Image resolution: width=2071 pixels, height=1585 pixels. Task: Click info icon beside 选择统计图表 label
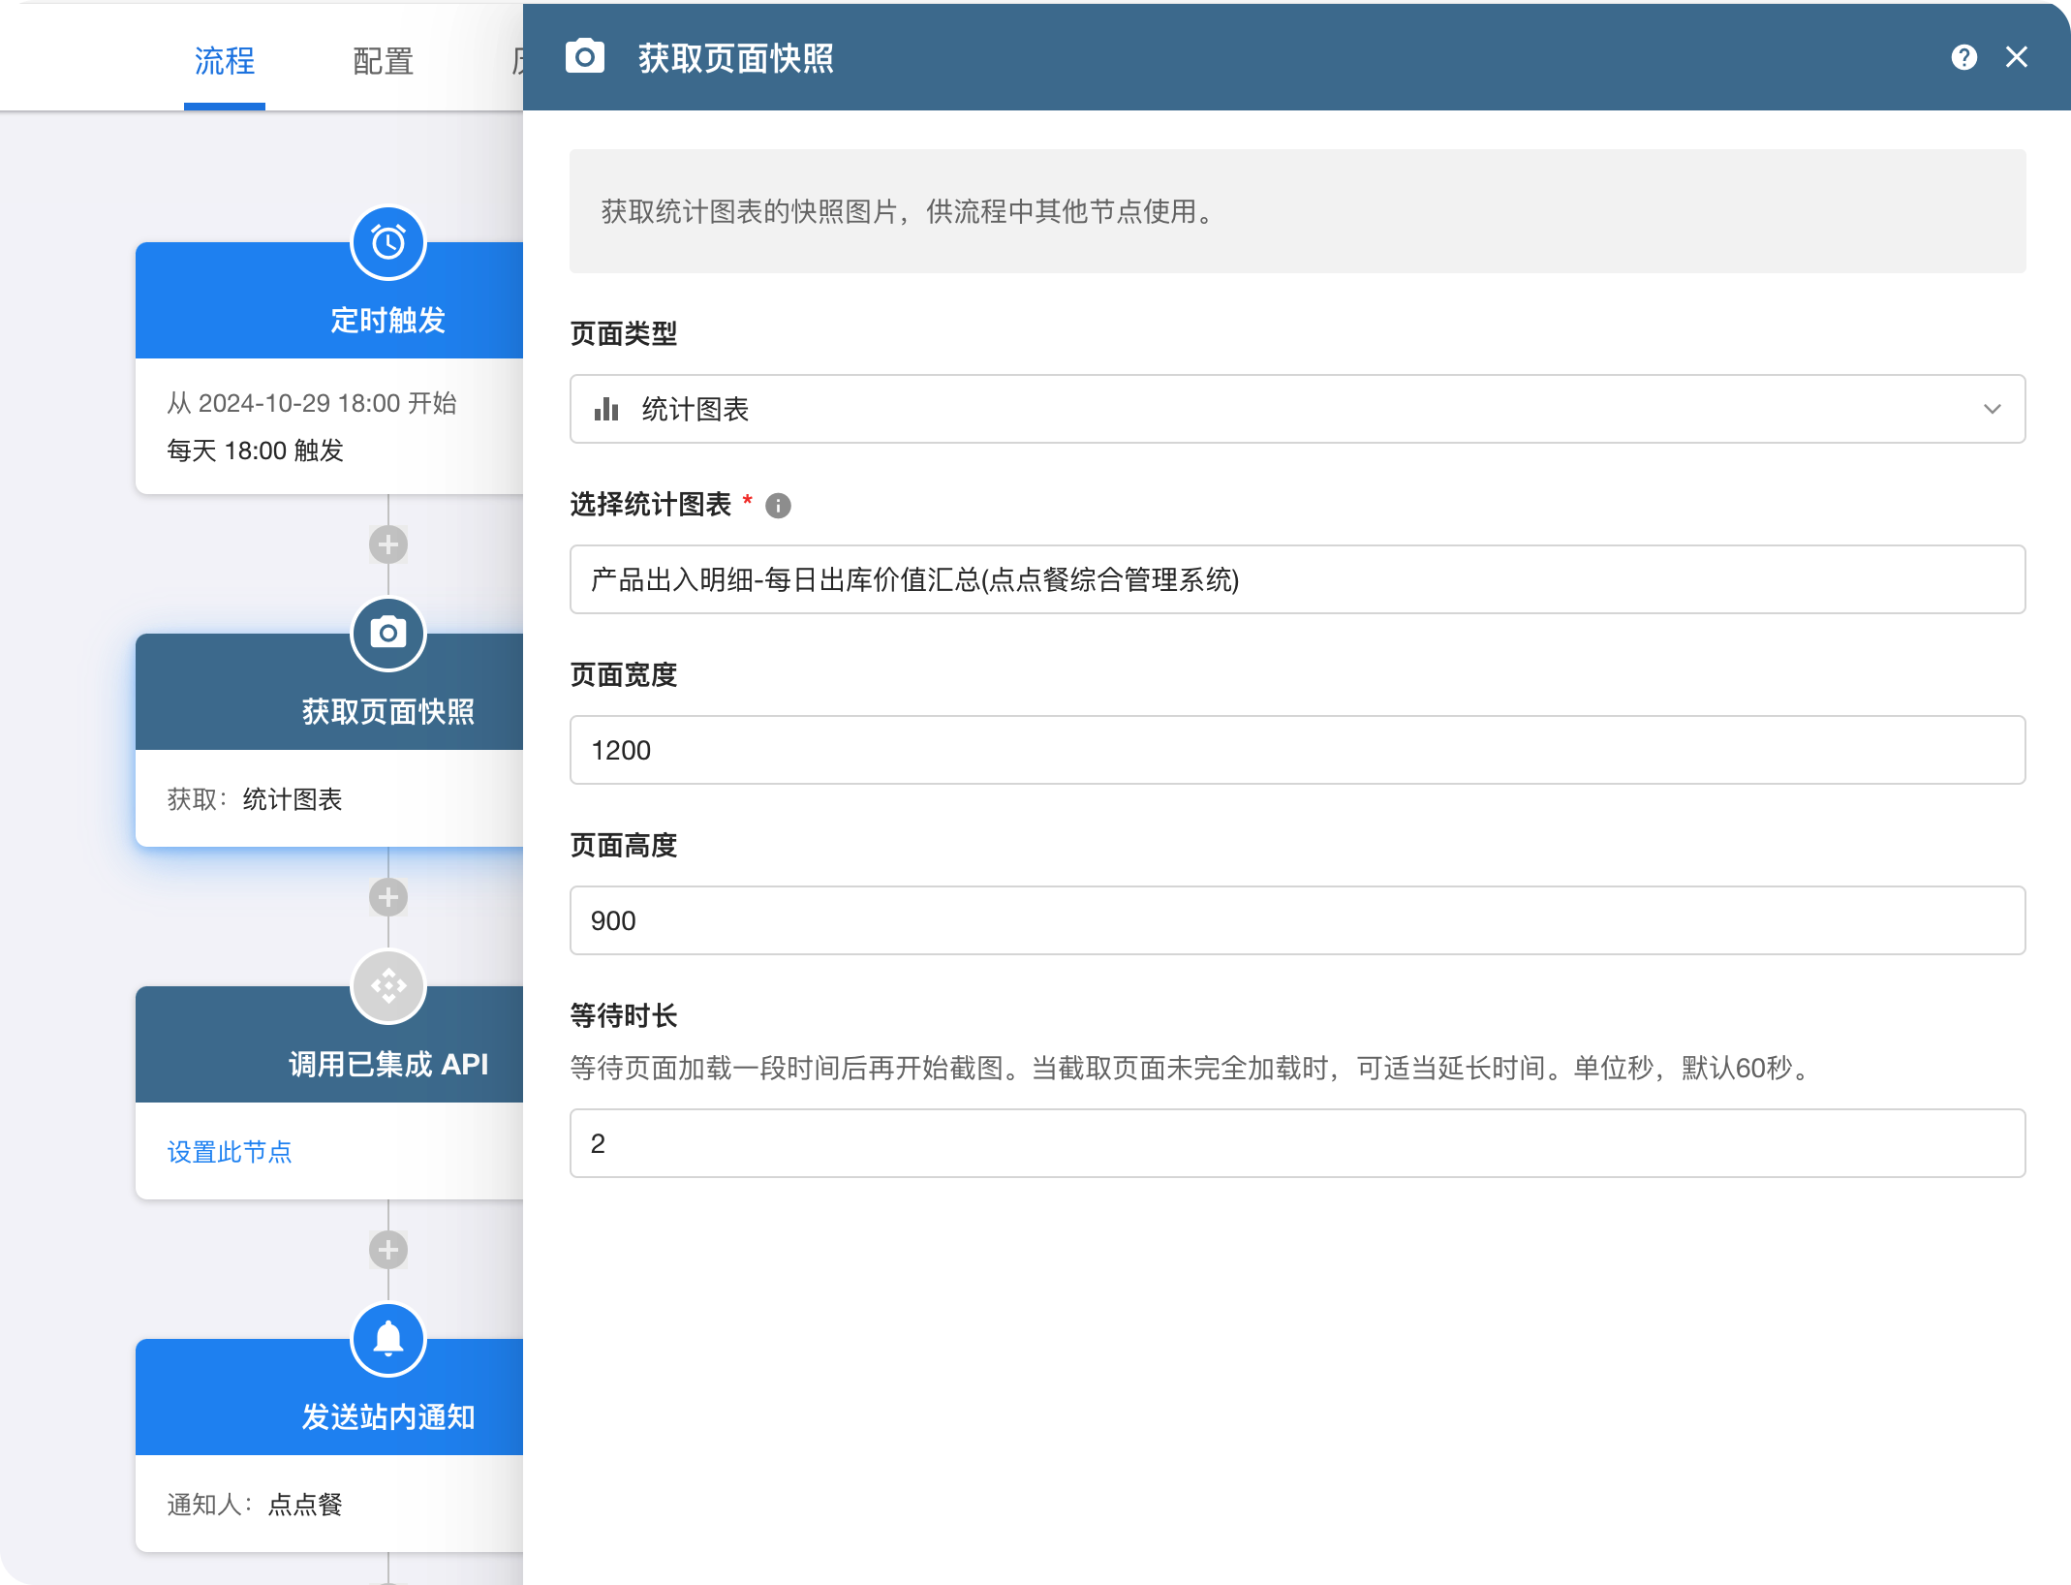tap(778, 506)
